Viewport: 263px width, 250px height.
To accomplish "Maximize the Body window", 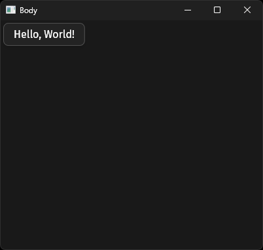I will coord(217,10).
